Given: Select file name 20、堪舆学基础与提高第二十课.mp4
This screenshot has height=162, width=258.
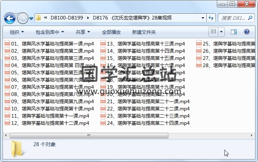Looking at the screenshot, I should point(146,94).
